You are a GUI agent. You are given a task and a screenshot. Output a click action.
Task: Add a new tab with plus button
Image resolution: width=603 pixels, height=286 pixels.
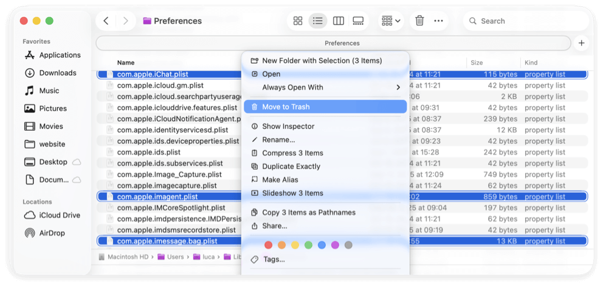coord(582,43)
